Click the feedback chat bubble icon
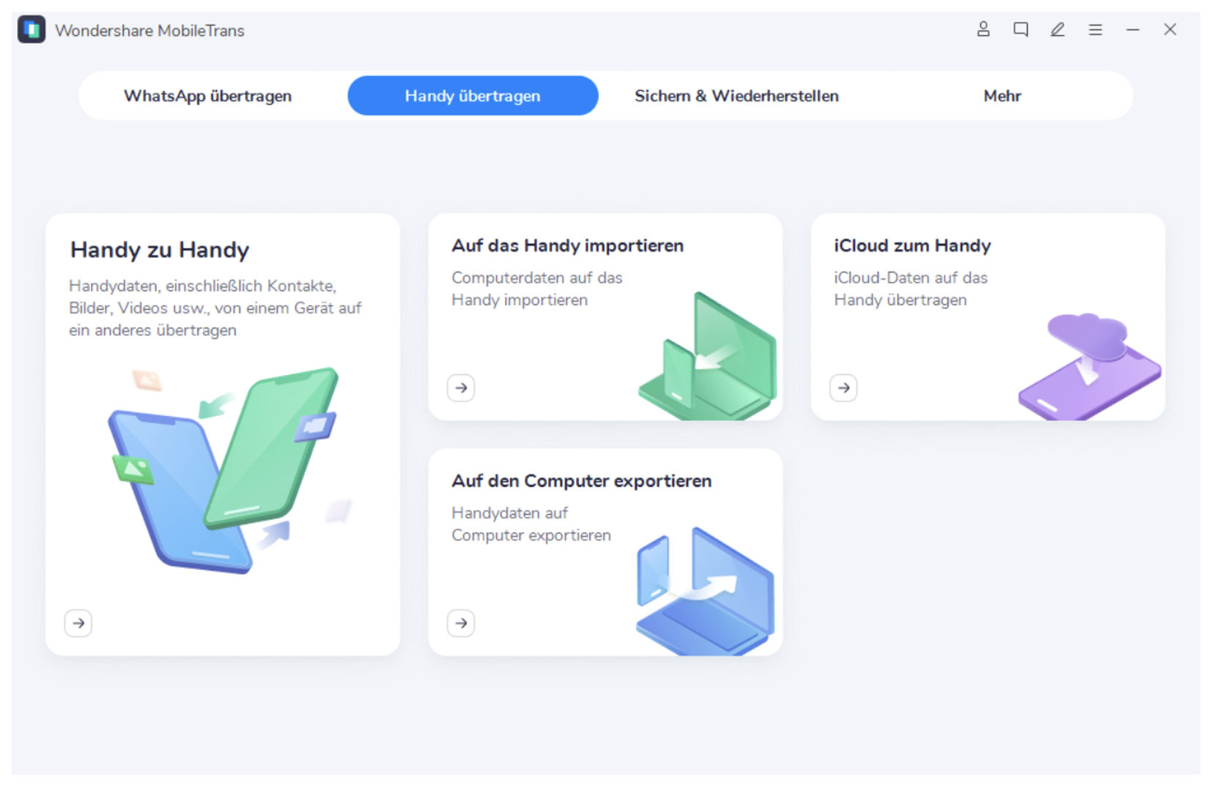 [x=1020, y=29]
